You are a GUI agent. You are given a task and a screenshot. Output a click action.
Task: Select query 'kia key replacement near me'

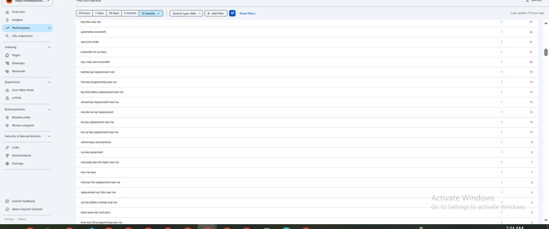click(x=97, y=122)
